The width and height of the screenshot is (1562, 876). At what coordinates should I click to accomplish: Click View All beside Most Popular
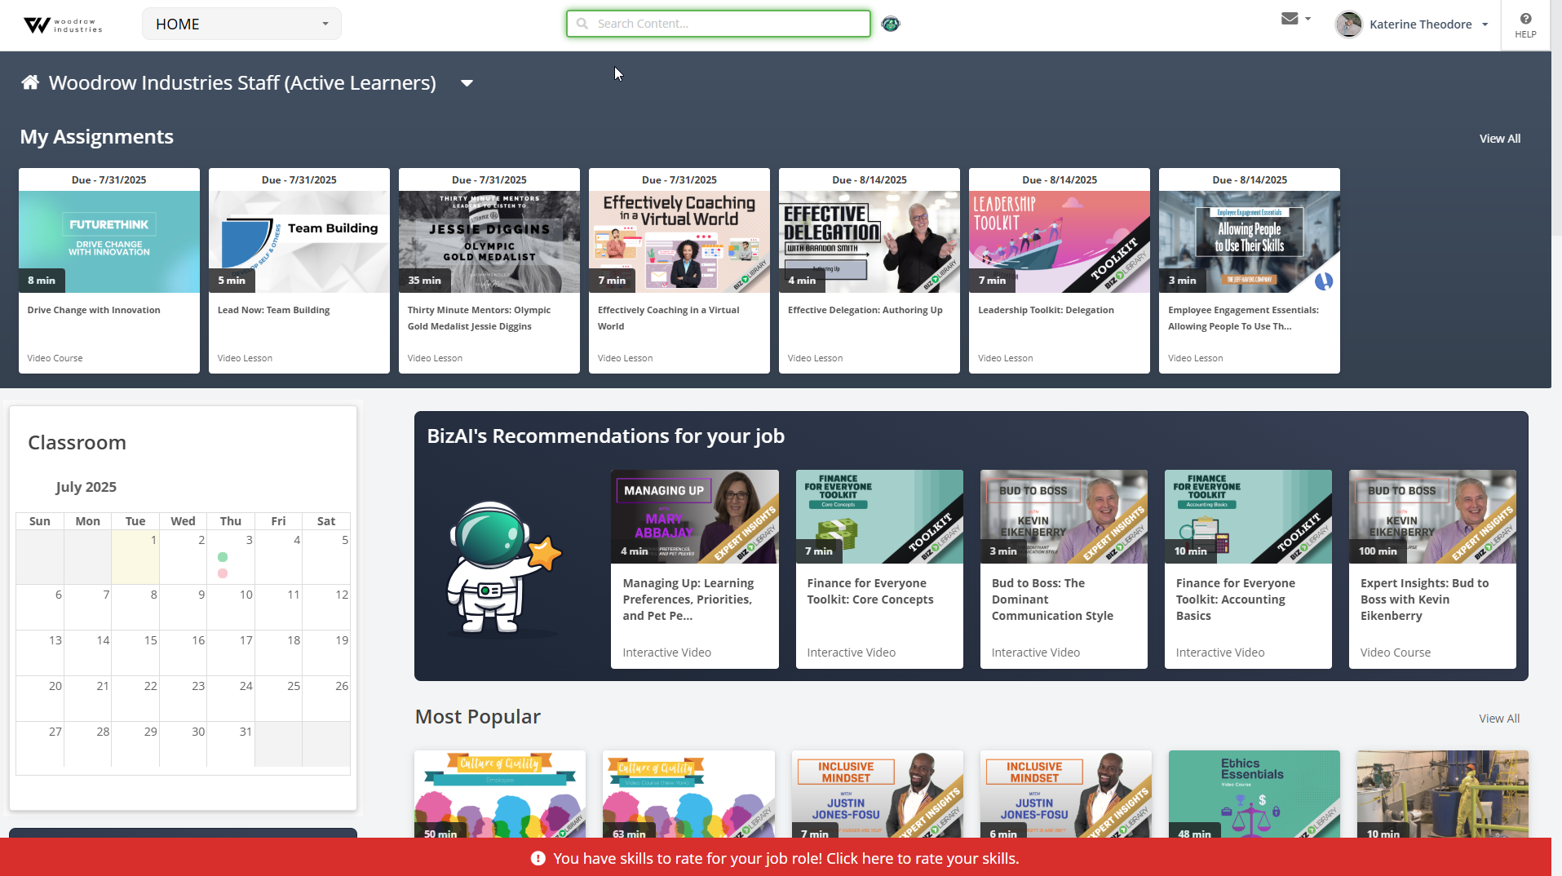click(x=1499, y=718)
